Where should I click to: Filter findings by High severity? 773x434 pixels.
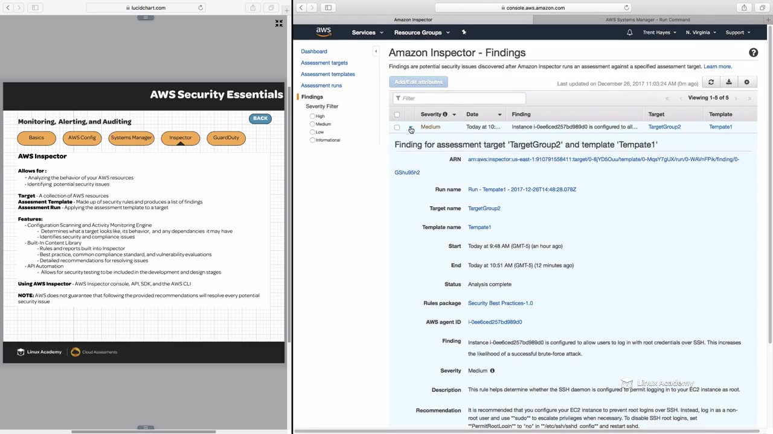(312, 116)
